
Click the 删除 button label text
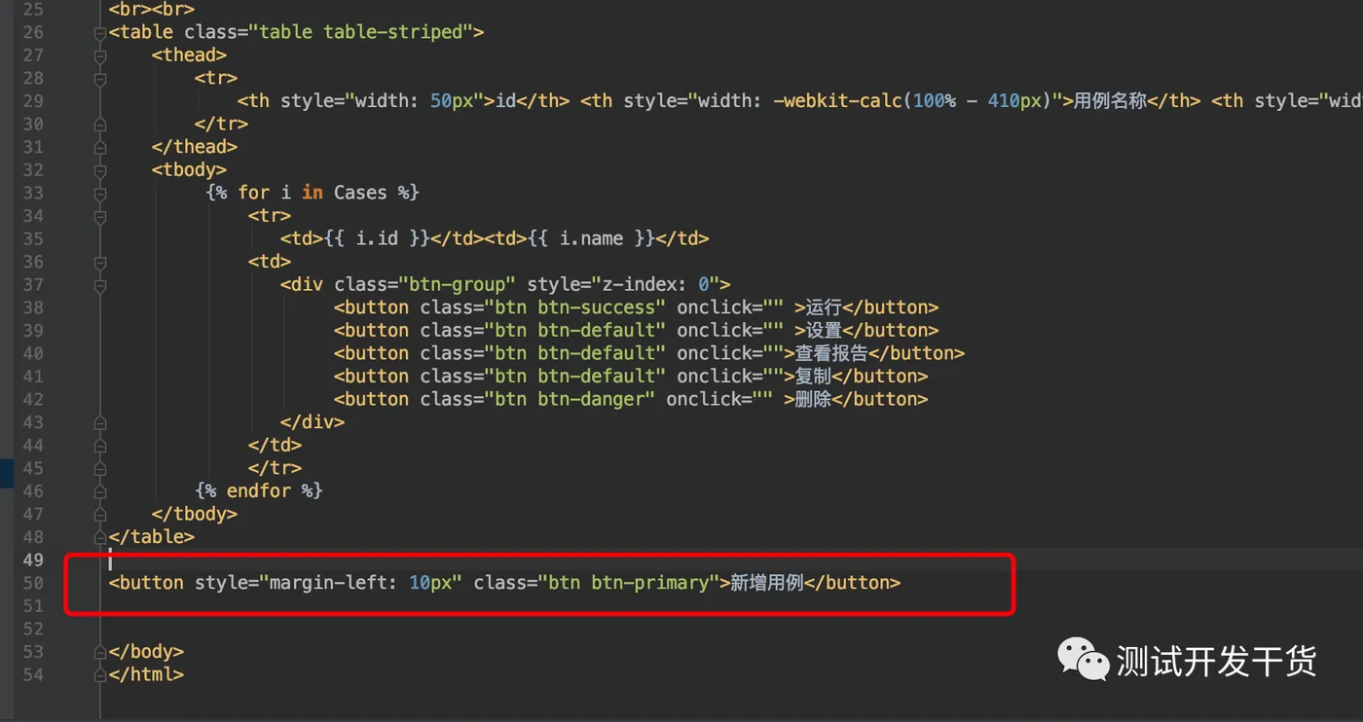(813, 399)
